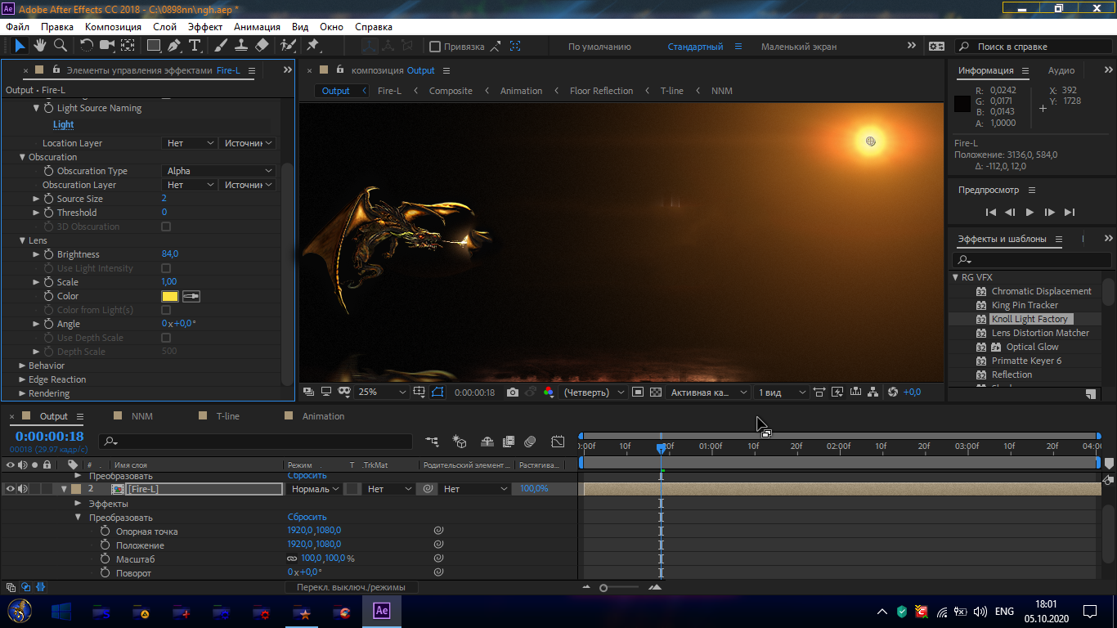Toggle the Use Depth Scale checkbox

pyautogui.click(x=166, y=338)
